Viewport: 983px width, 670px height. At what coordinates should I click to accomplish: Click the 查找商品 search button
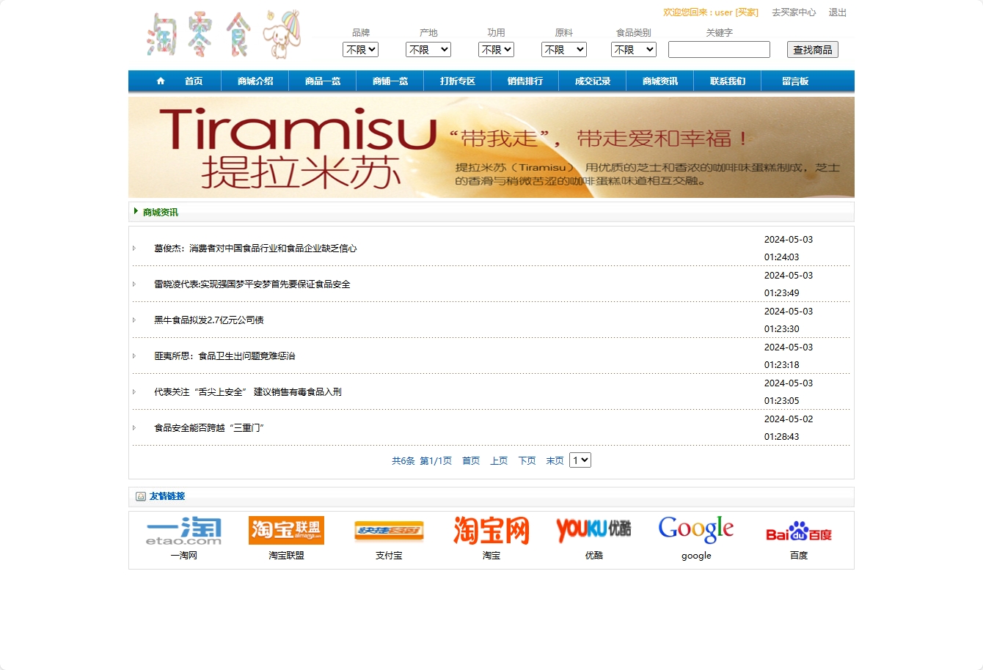pyautogui.click(x=813, y=50)
